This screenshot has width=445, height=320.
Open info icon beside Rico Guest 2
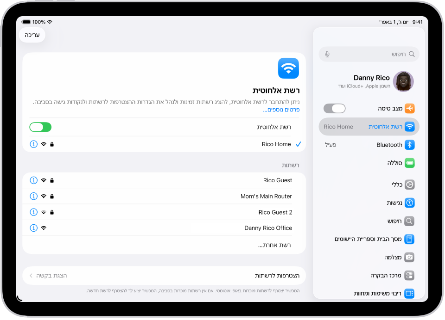[33, 212]
